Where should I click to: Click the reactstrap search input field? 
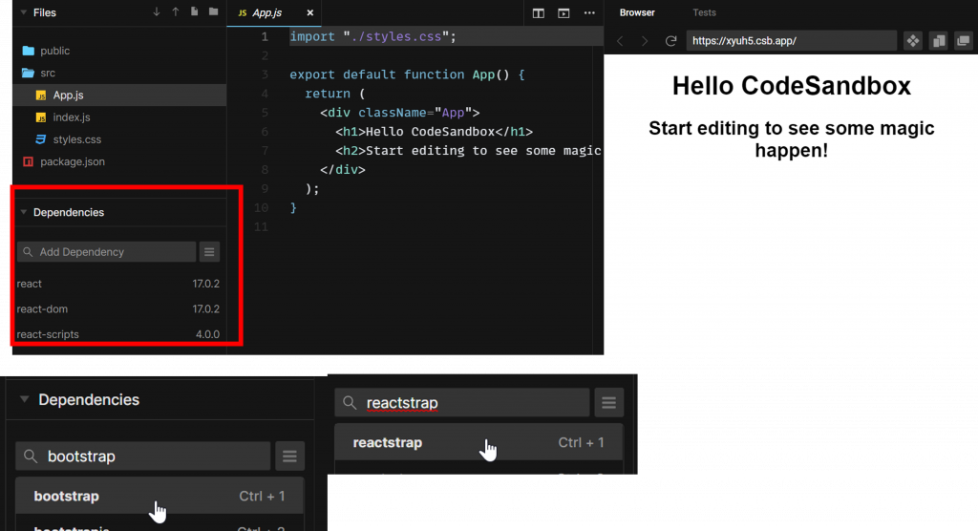pos(462,402)
